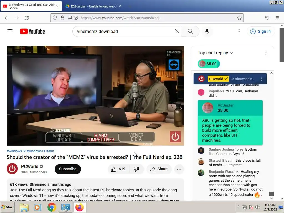The width and height of the screenshot is (284, 213).
Task: Click the taskbar clock showing 1:47 AM
Action: pos(270,207)
